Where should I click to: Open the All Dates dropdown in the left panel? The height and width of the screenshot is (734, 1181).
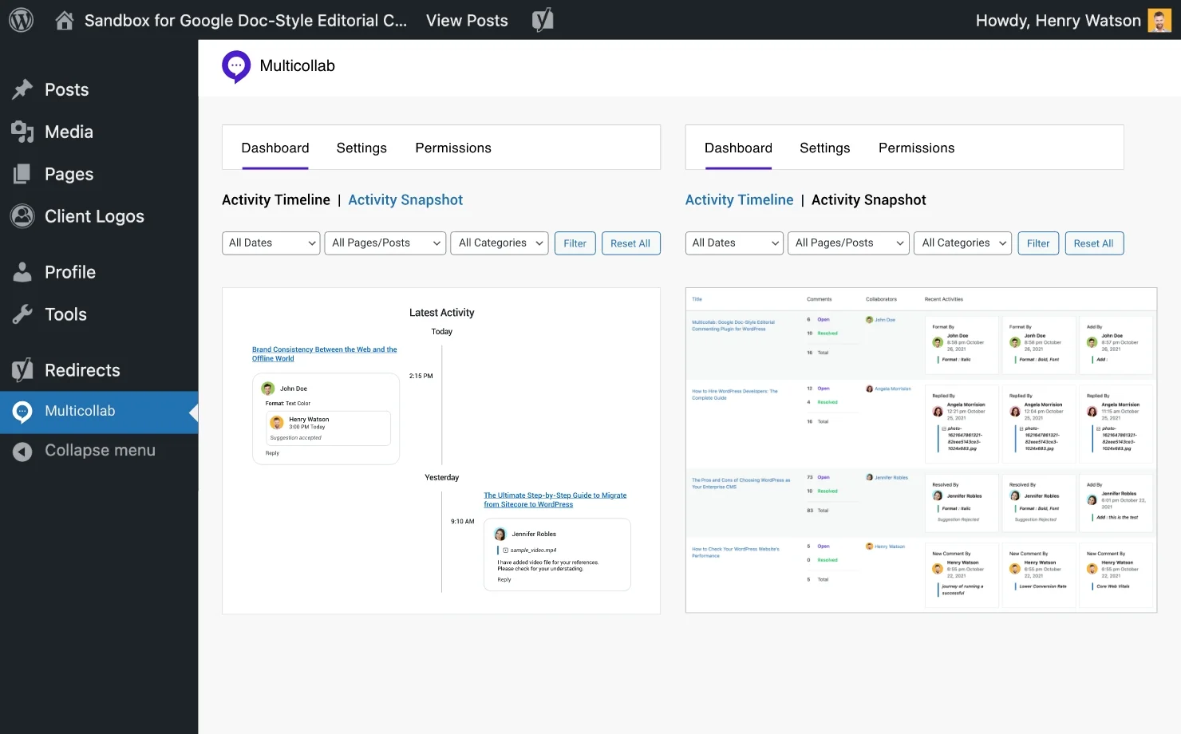point(271,243)
